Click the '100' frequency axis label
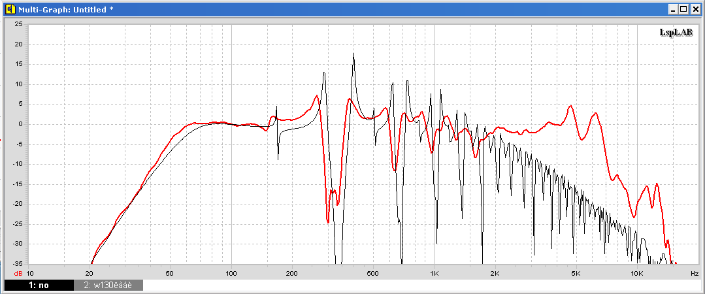This screenshot has height=294, width=705. click(x=231, y=273)
